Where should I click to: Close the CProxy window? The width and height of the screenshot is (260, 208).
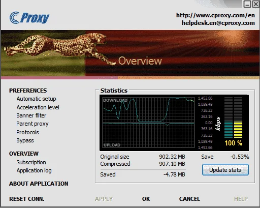click(256, 4)
